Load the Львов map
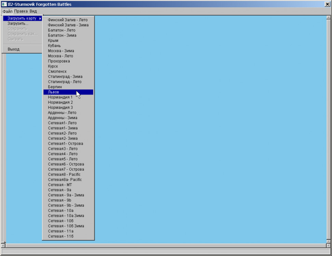The width and height of the screenshot is (332, 256). (x=54, y=92)
